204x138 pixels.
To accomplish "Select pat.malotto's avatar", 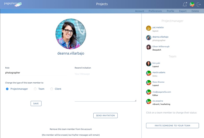I will coord(149,28).
